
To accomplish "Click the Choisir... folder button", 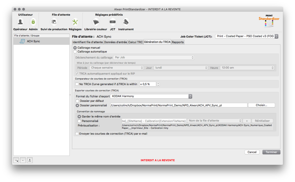I will coord(261,105).
